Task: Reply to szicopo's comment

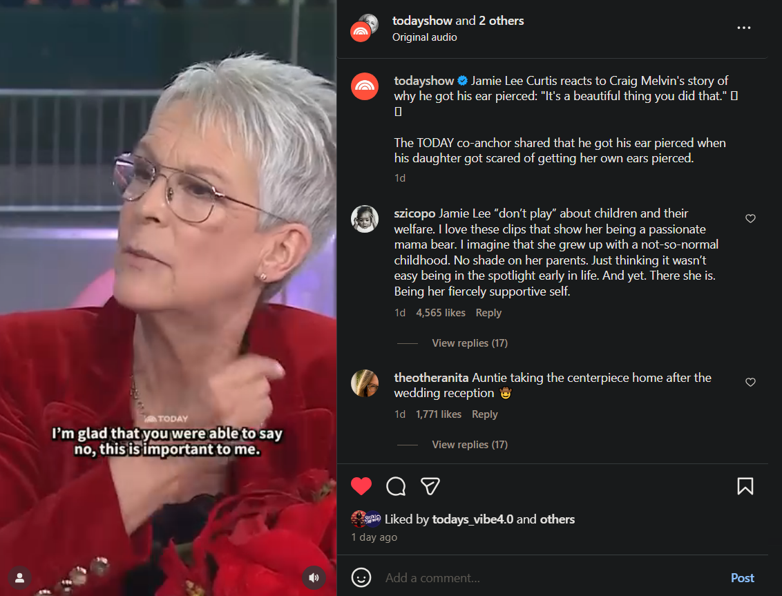Action: coord(488,313)
